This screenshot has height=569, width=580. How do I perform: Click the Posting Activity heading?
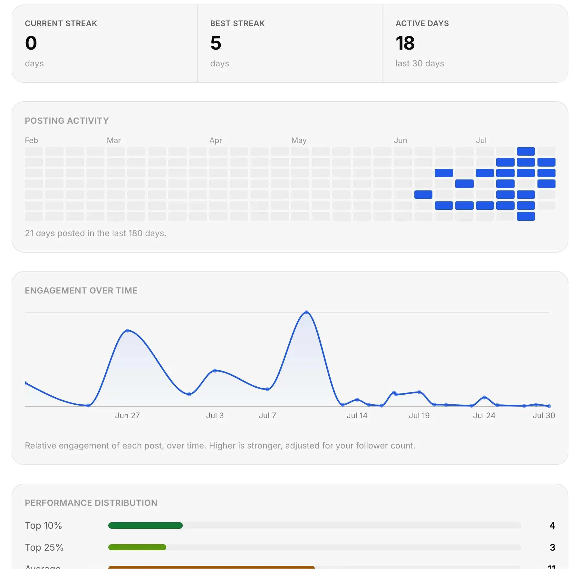click(67, 121)
